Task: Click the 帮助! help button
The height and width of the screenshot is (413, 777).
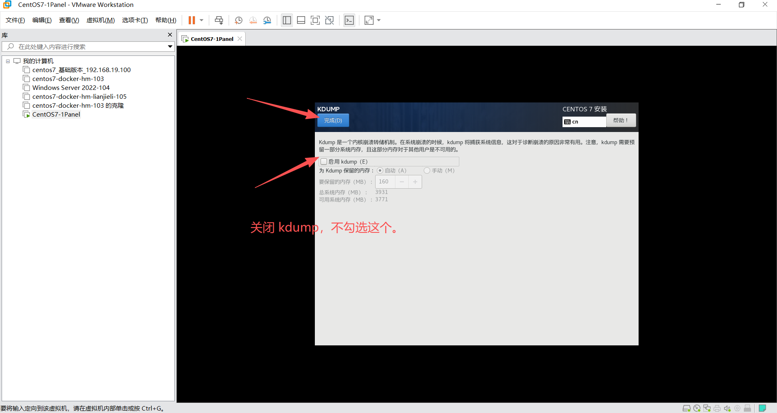Action: click(621, 120)
